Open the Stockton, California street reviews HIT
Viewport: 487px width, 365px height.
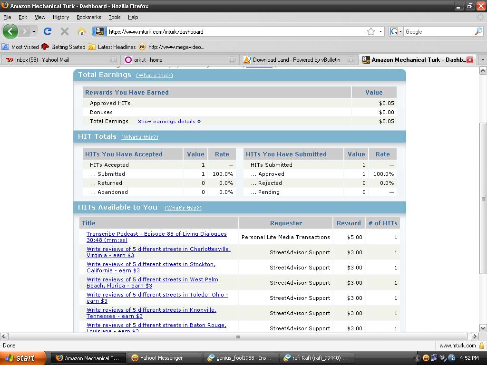(151, 267)
